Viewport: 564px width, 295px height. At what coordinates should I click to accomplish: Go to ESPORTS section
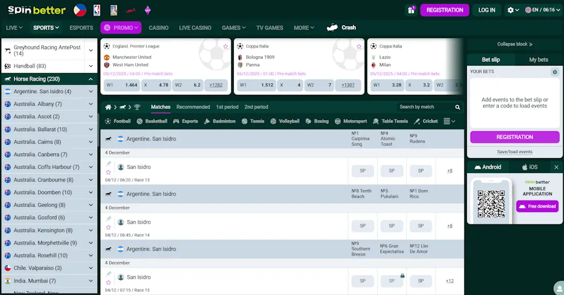click(81, 27)
